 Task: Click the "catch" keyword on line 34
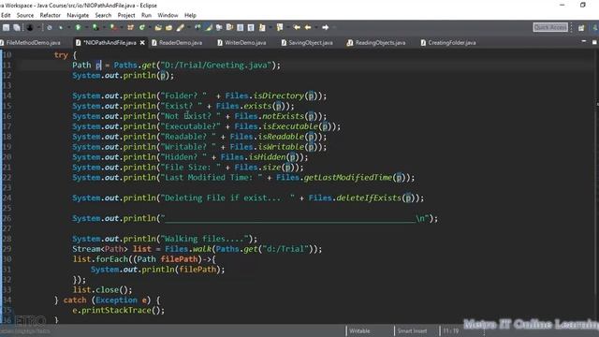pos(75,300)
